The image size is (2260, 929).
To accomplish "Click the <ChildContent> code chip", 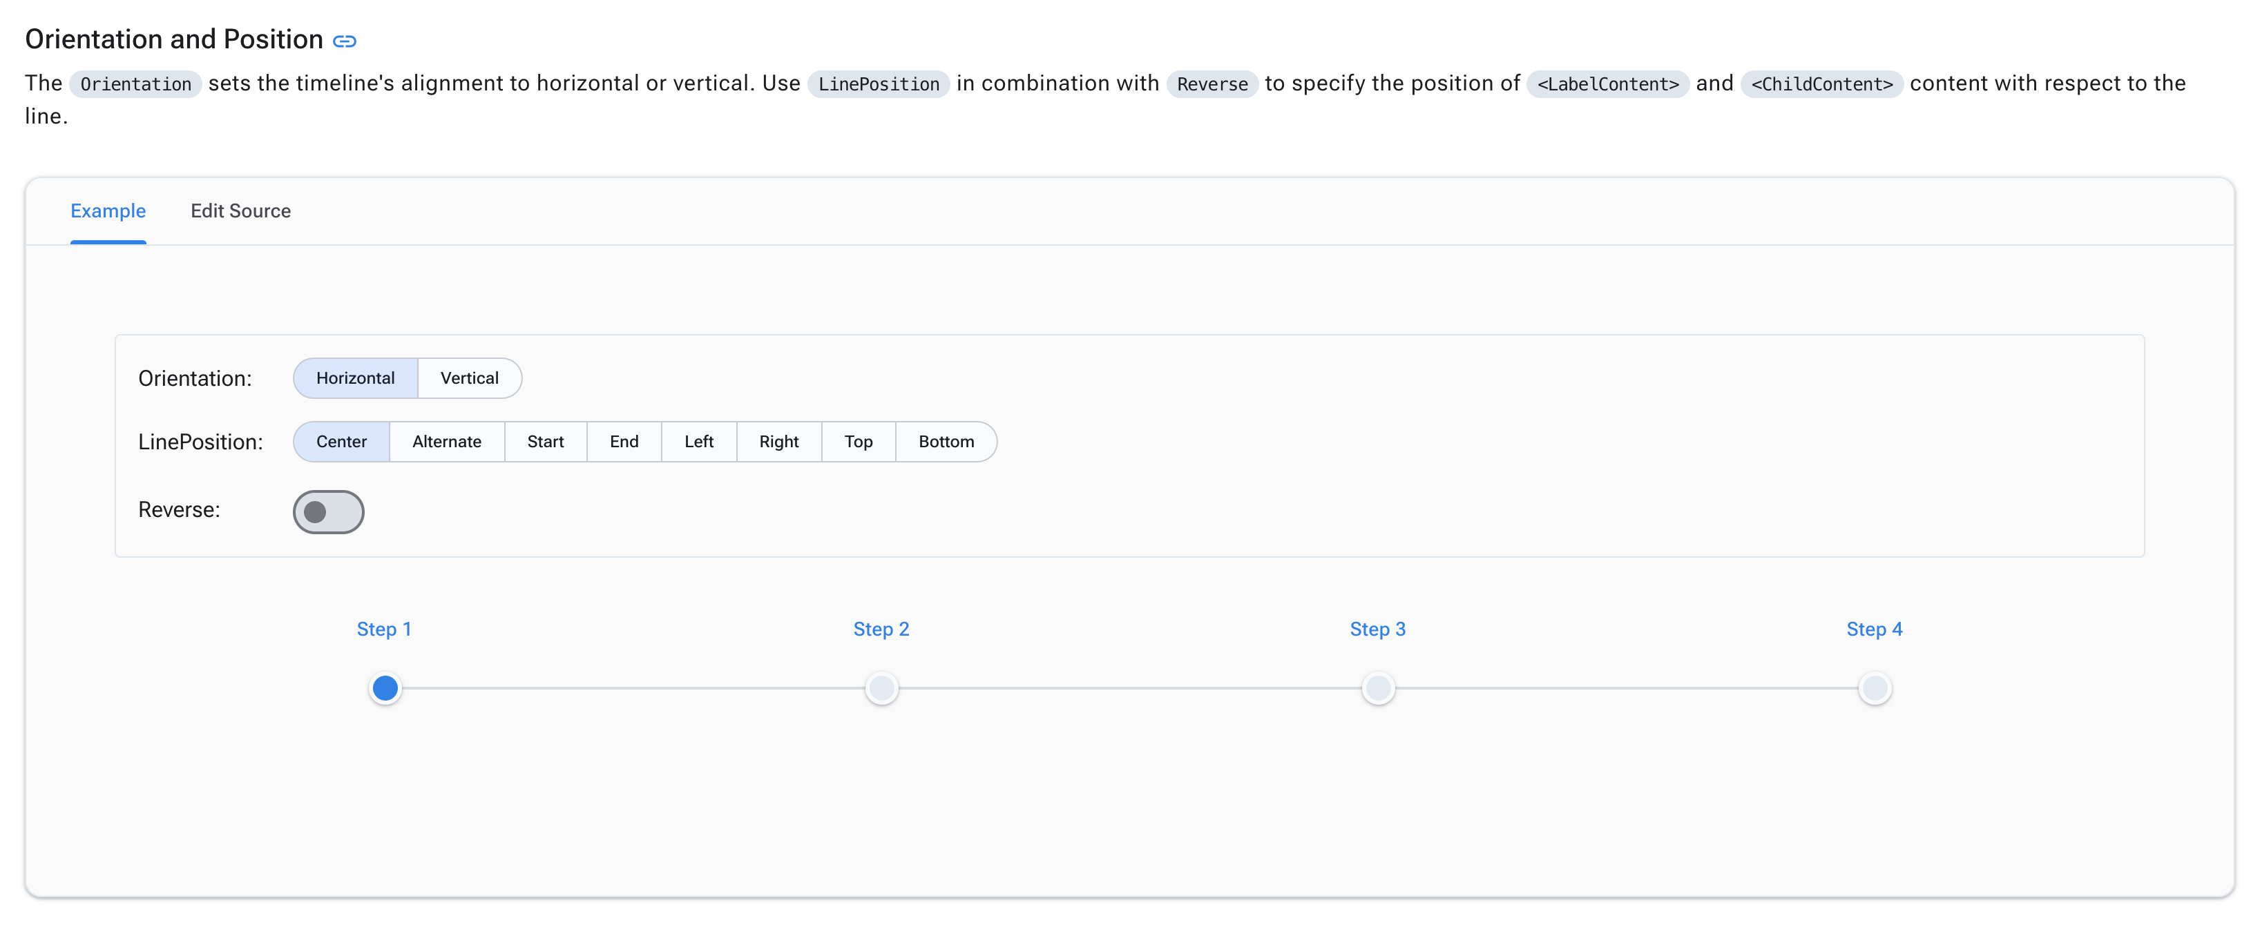I will click(1822, 84).
